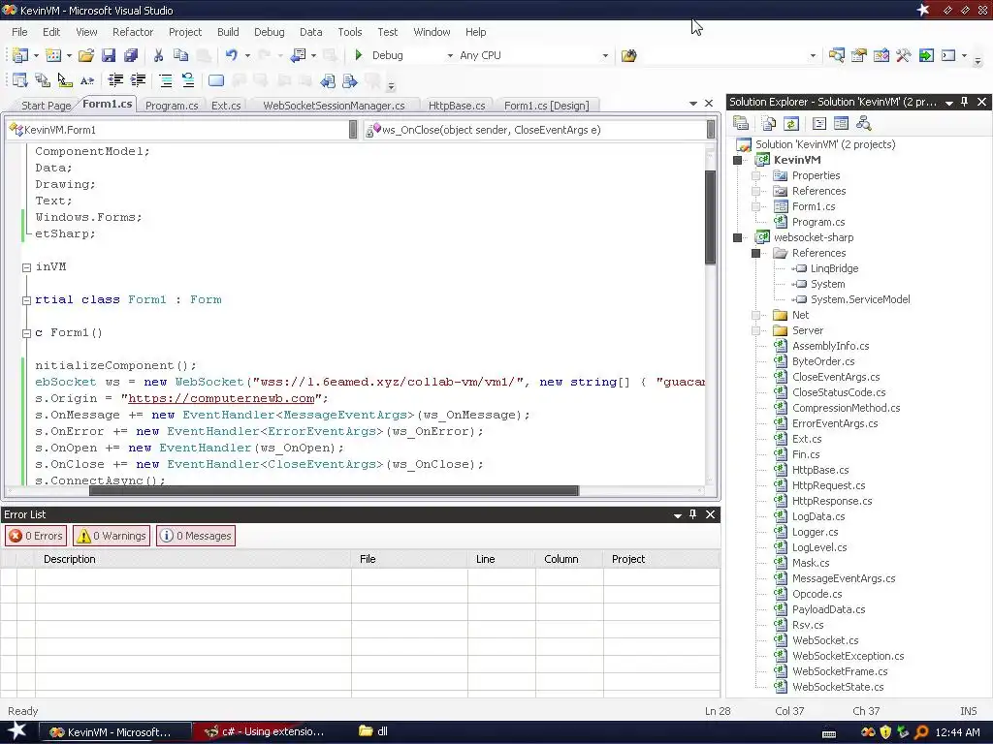Switch to the WebSocketSessionManager.cs tab
993x744 pixels.
tap(334, 106)
